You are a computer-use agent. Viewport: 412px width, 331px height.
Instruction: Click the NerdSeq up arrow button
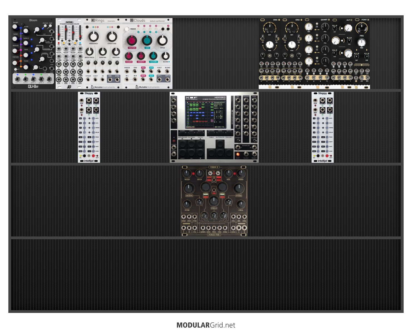coord(200,144)
